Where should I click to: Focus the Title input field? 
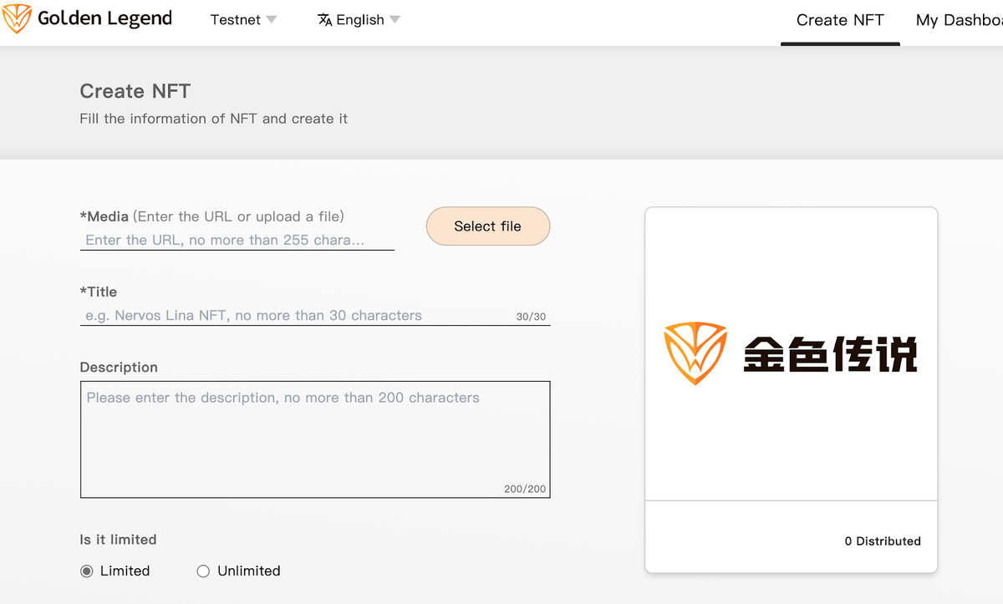pyautogui.click(x=315, y=316)
